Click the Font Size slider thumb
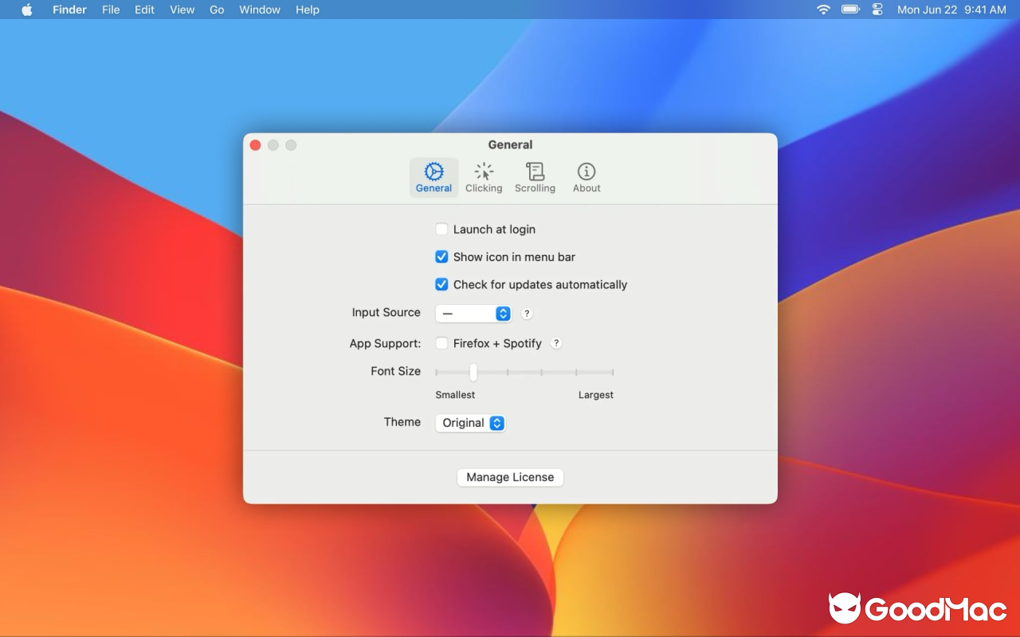Screen dimensions: 1020x637 click(473, 372)
